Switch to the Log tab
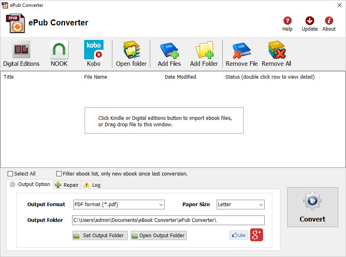This screenshot has width=346, height=257. 91,185
